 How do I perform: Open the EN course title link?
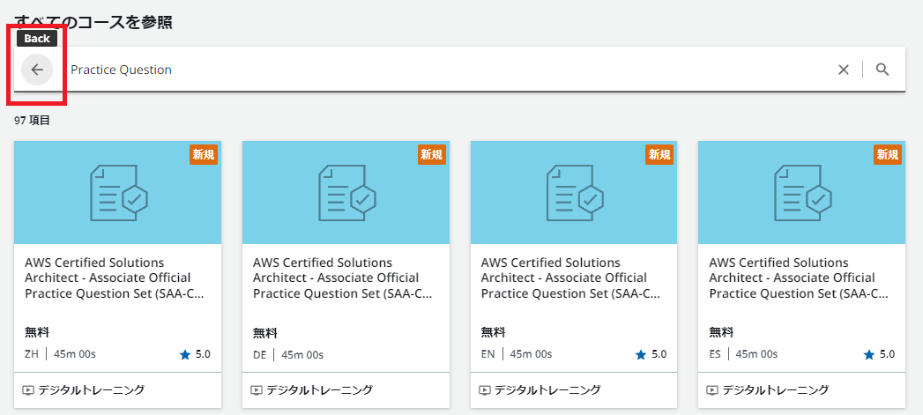[x=570, y=278]
